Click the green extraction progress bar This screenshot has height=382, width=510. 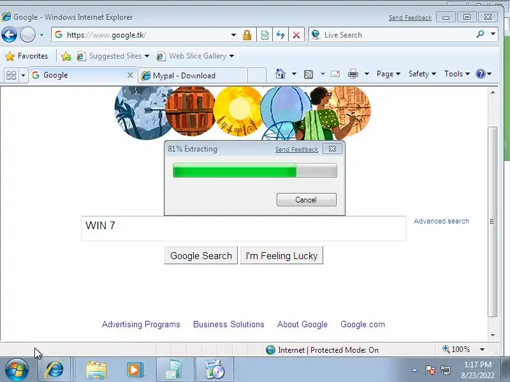click(254, 171)
